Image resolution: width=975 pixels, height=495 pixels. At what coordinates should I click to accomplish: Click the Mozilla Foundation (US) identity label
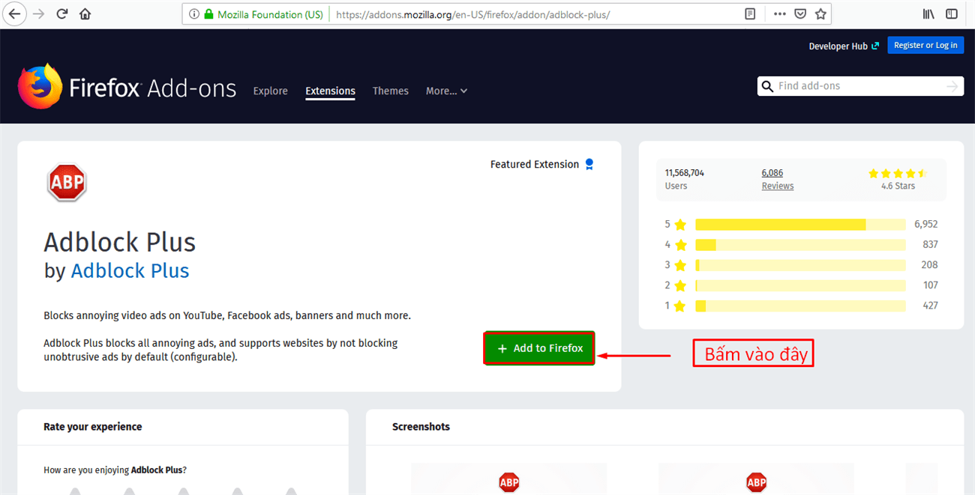pyautogui.click(x=270, y=14)
